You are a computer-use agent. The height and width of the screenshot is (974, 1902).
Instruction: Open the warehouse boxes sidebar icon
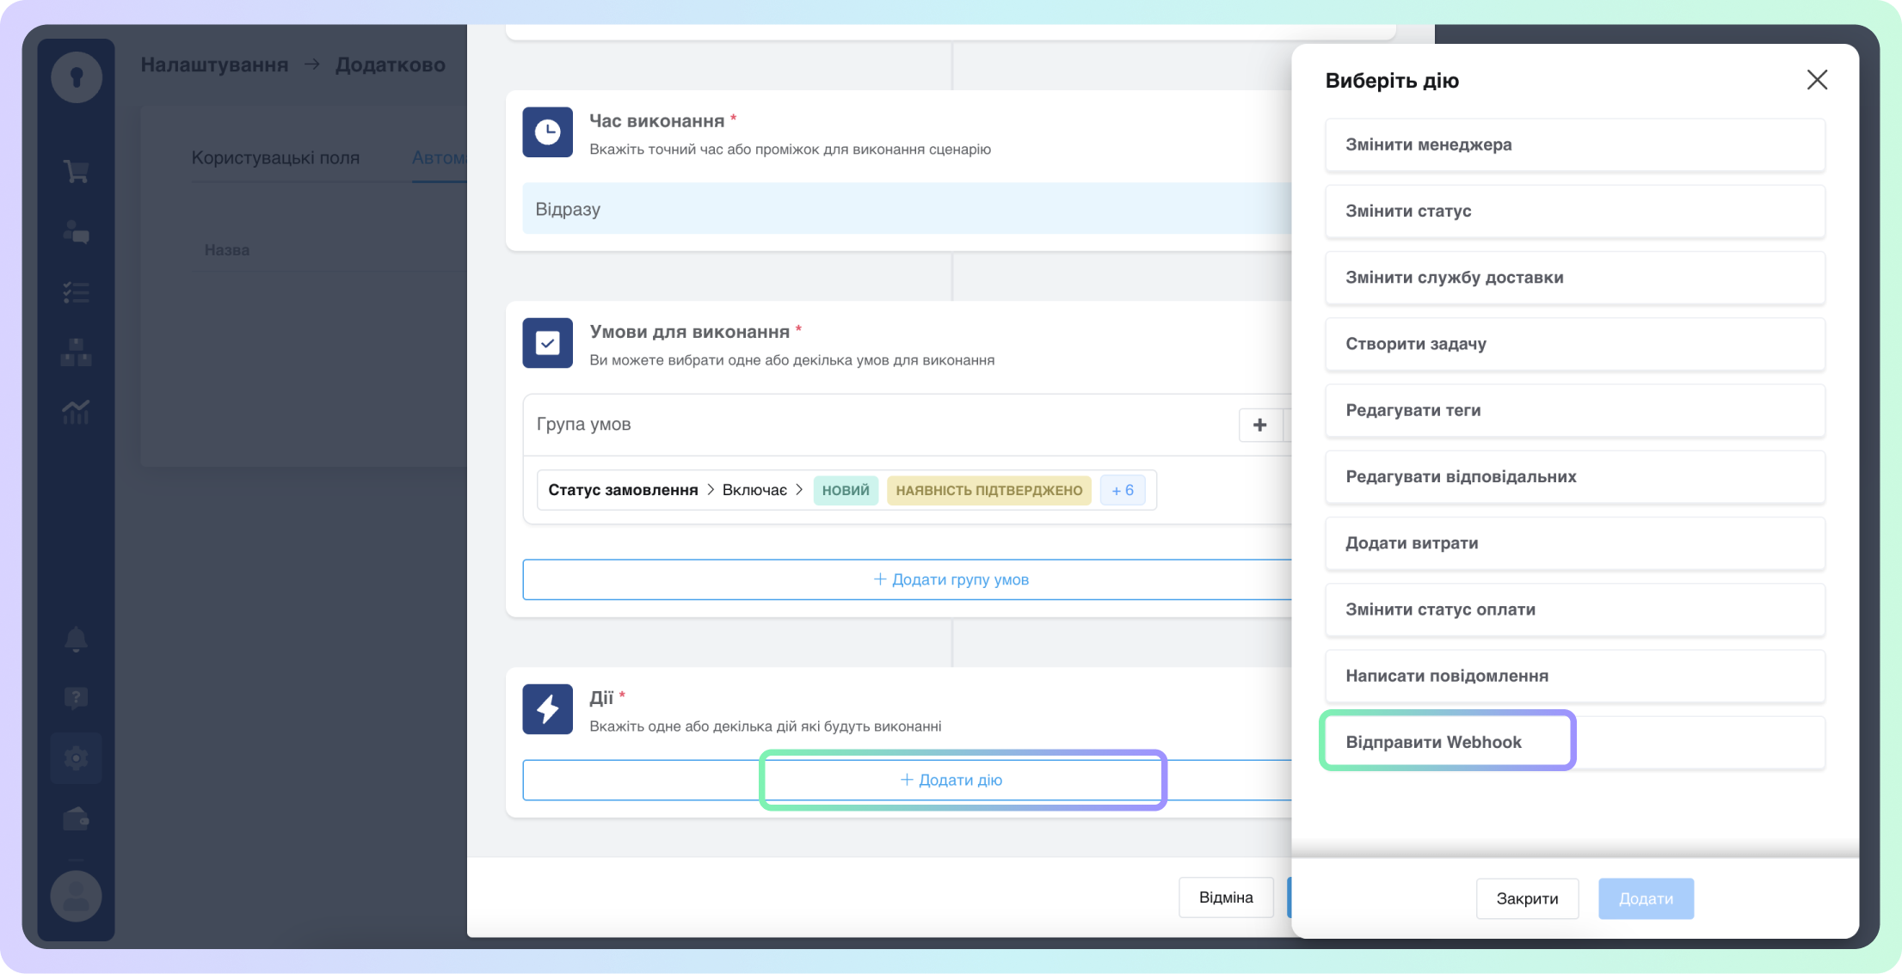pos(76,352)
